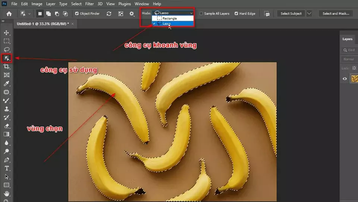Open the Mode dropdown

click(x=173, y=13)
